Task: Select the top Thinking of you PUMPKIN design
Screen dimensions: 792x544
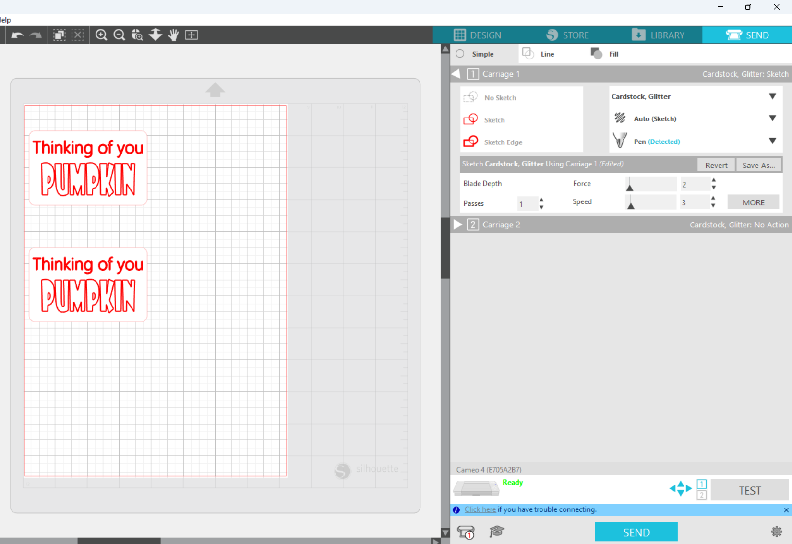Action: 88,168
